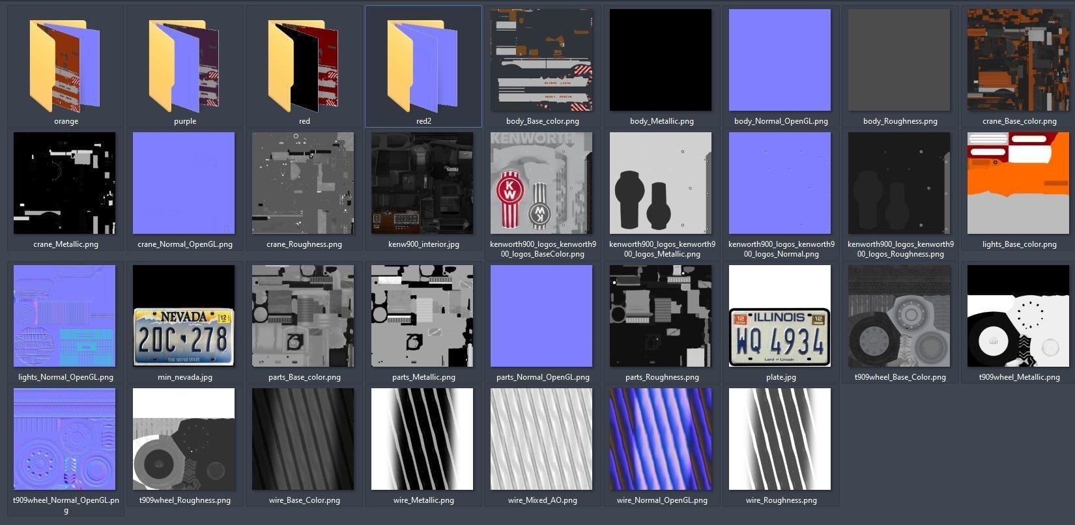
Task: Select the Nevada license plate image
Action: point(184,316)
